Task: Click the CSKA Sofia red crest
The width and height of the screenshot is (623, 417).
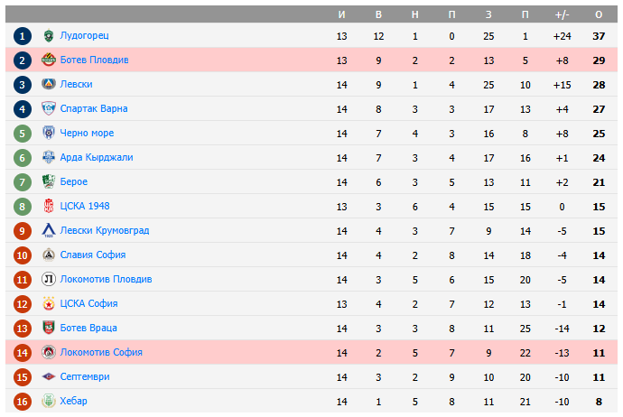Action: click(49, 304)
